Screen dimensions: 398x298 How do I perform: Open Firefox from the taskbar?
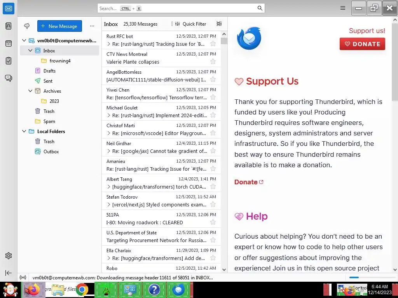click(x=33, y=289)
